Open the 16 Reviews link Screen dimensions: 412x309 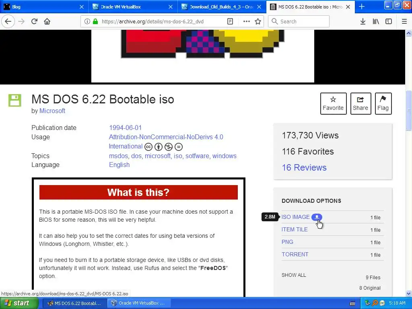304,168
